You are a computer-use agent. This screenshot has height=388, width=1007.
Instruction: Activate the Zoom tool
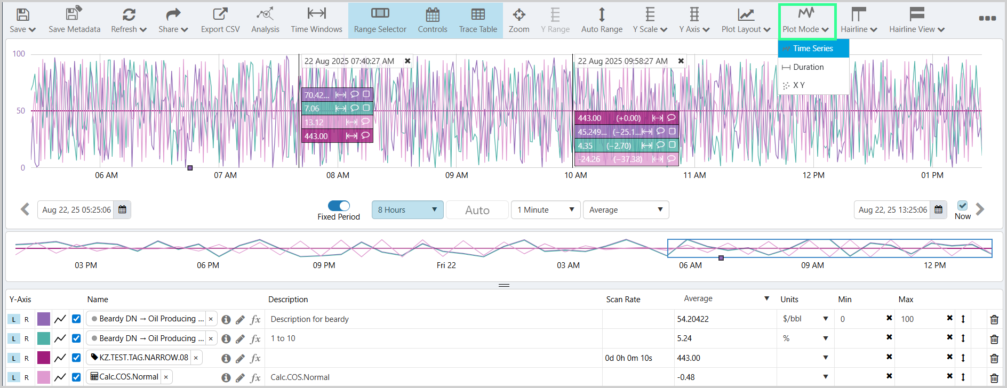click(518, 20)
